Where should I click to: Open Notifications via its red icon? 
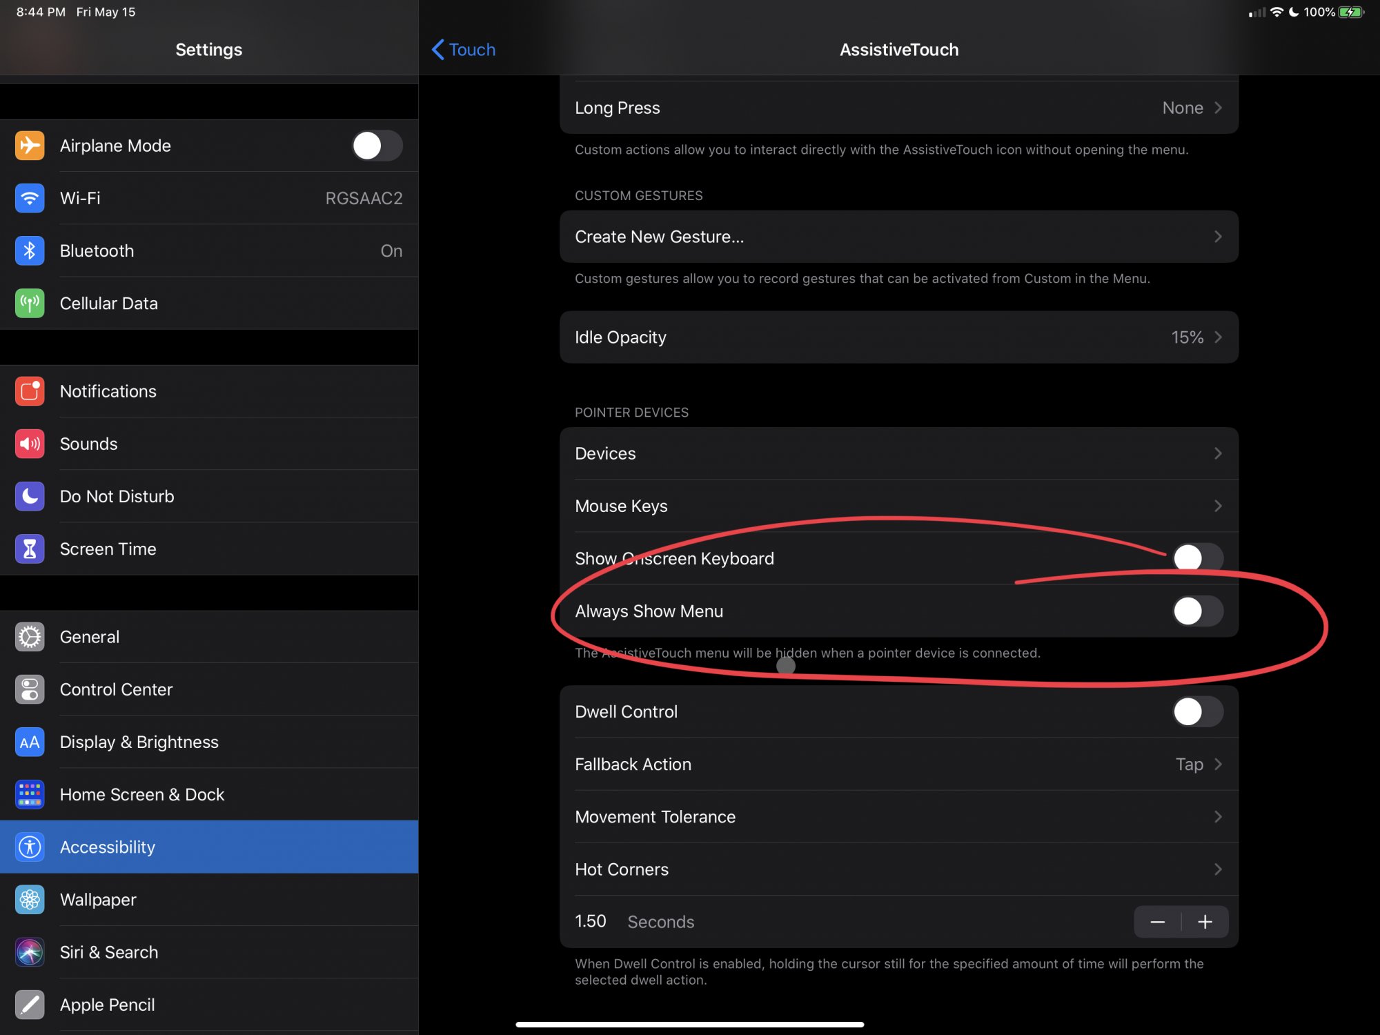[x=30, y=391]
